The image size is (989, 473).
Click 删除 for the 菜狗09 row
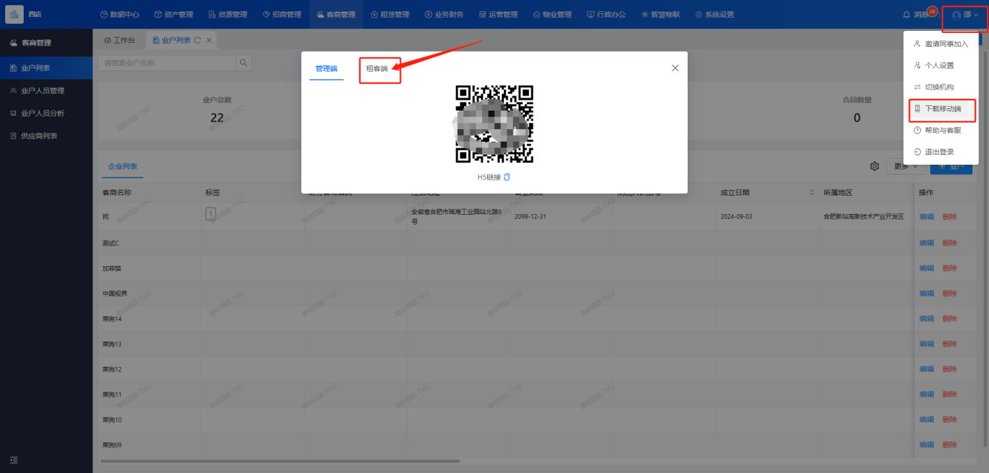949,445
